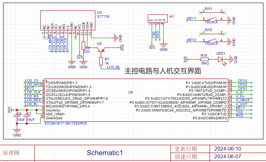Click the V_D- net label
Image resolution: width=266 pixels, height=162 pixels.
[x=240, y=92]
